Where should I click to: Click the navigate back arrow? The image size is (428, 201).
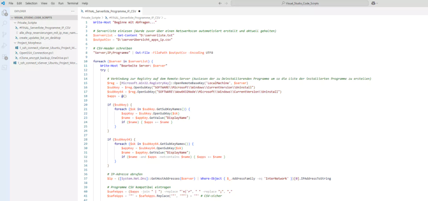220,3
